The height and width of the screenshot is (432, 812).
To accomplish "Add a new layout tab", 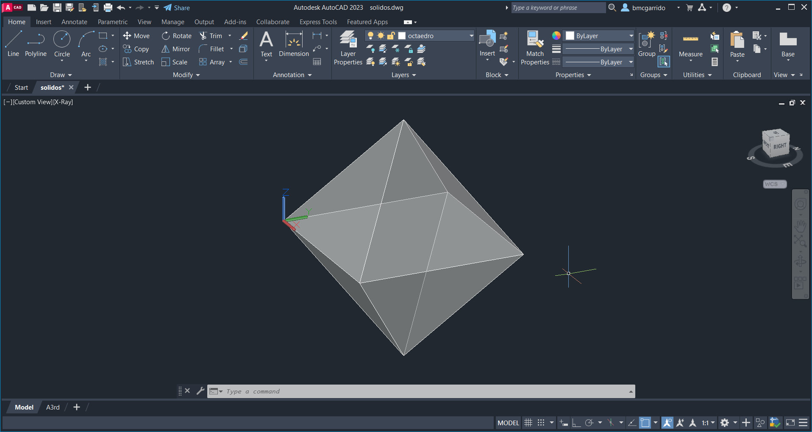I will [77, 407].
